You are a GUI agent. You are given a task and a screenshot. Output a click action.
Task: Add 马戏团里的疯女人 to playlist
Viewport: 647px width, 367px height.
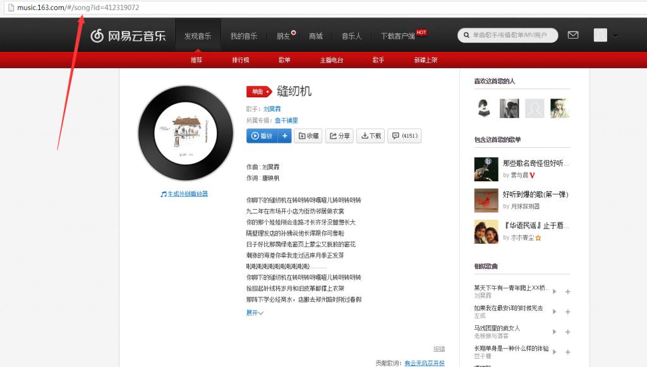[x=568, y=332]
